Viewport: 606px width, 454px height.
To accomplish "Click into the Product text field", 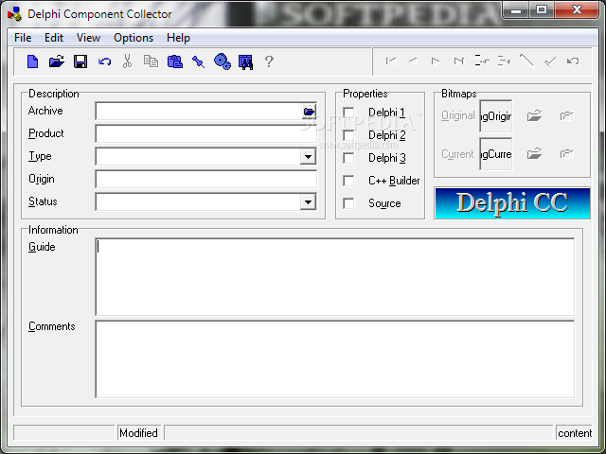I will [x=206, y=134].
